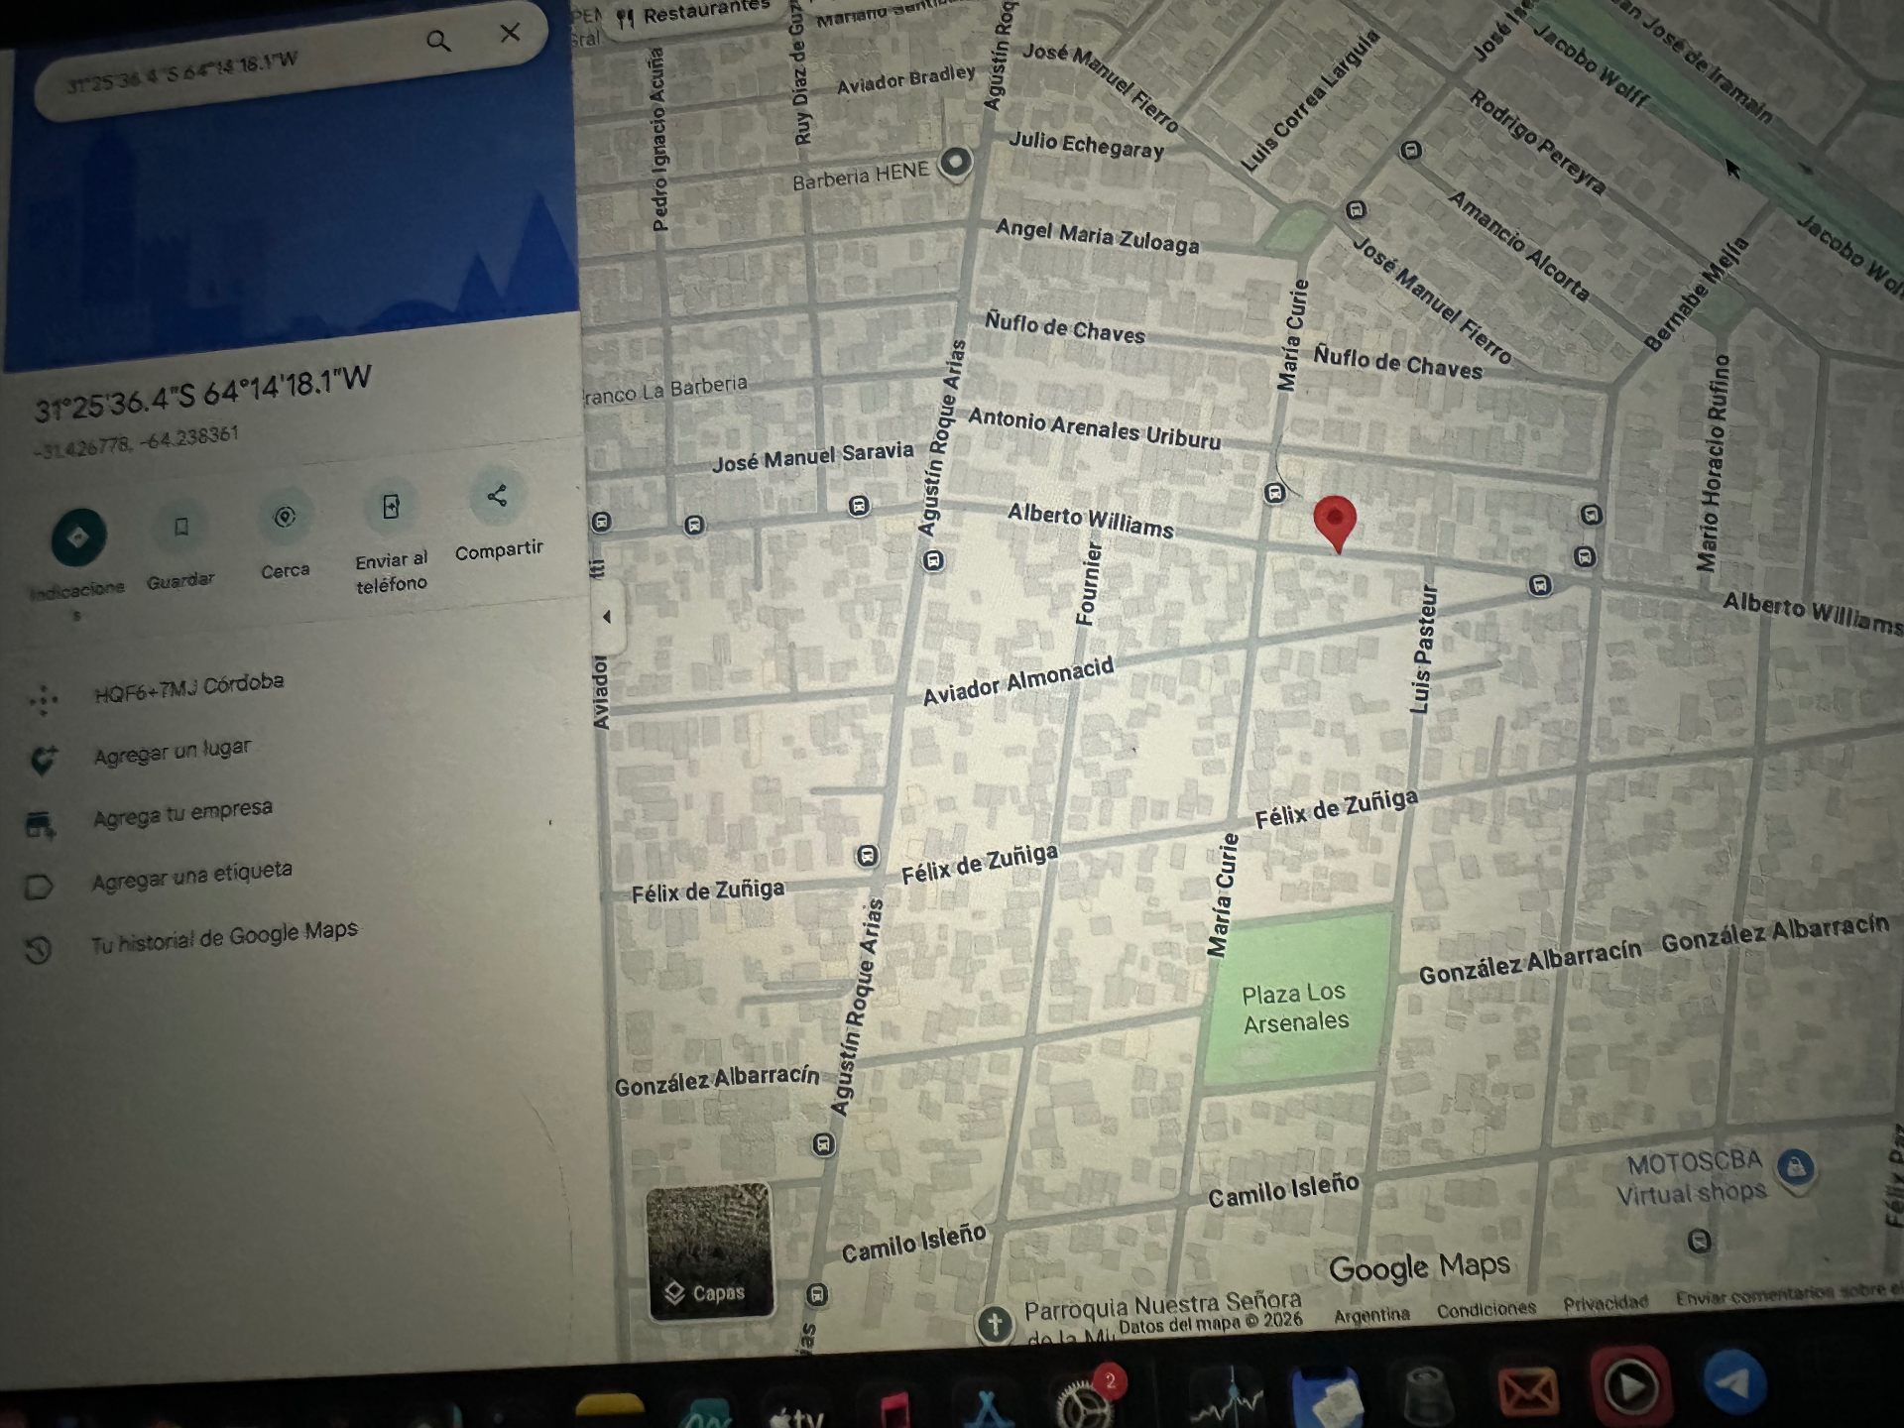
Task: Search nearby with the Cerca icon
Action: [285, 517]
